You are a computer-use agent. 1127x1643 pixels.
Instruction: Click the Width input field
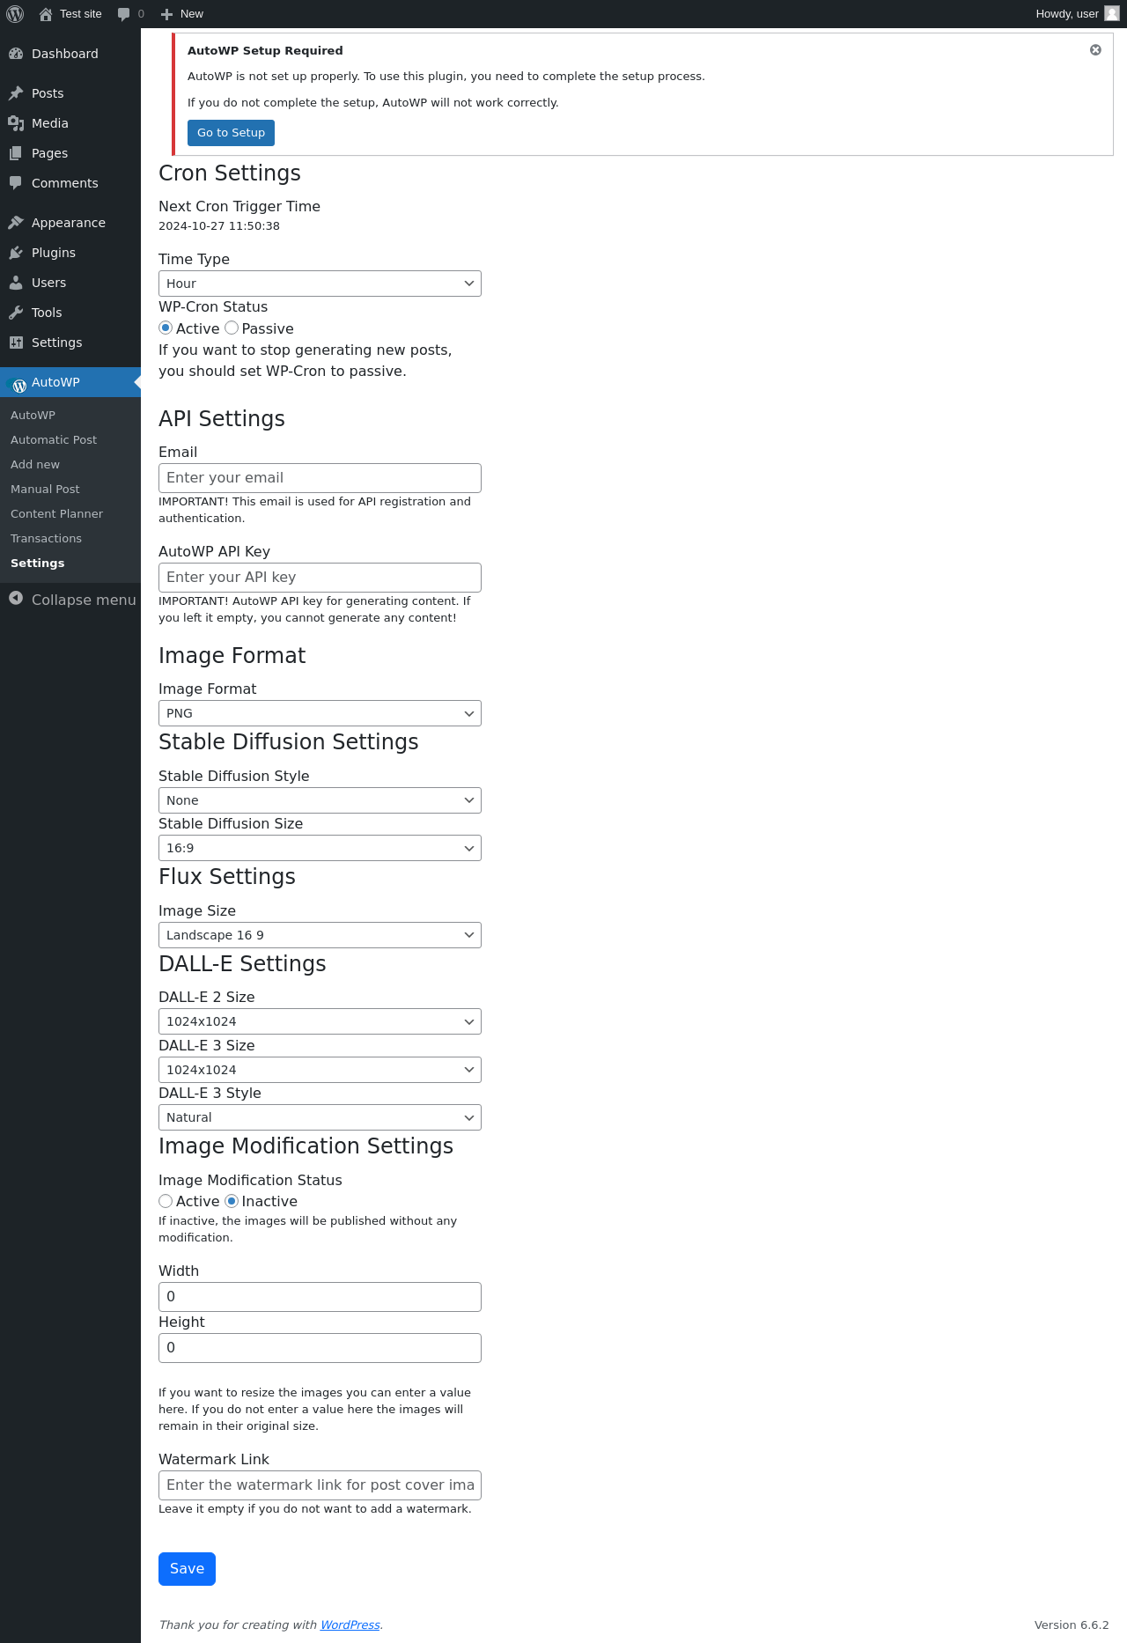320,1297
